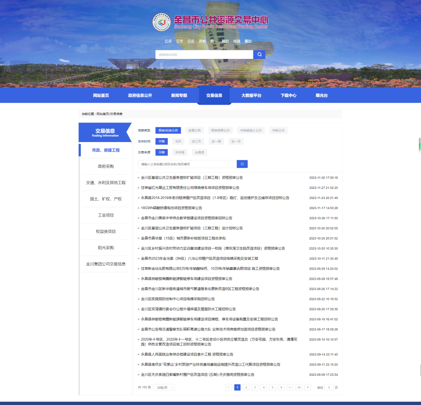Open 大数据平台 in the navigation bar
This screenshot has height=405, width=421.
251,96
